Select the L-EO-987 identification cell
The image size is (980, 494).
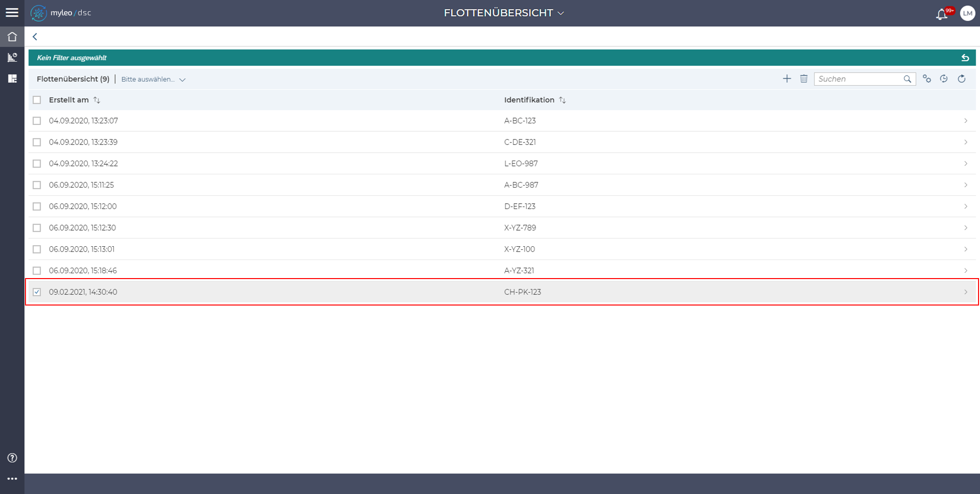[521, 164]
